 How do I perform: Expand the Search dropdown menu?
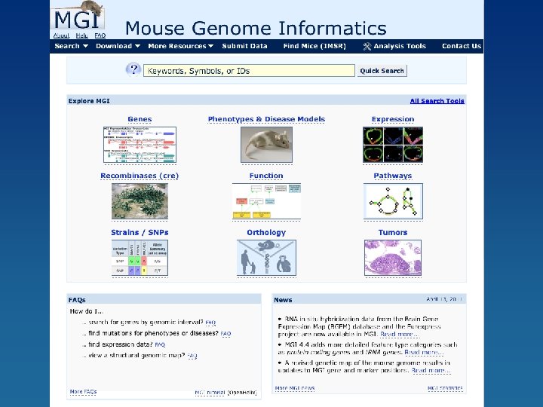click(x=71, y=46)
